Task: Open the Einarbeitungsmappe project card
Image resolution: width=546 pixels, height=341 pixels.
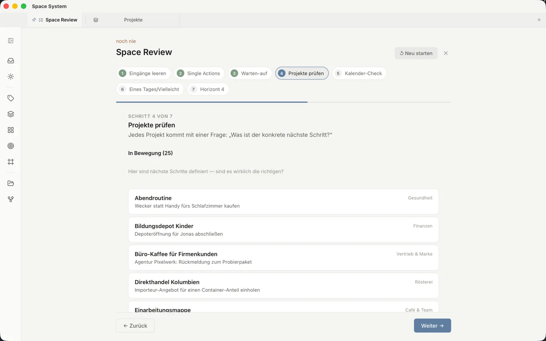Action: click(x=284, y=307)
